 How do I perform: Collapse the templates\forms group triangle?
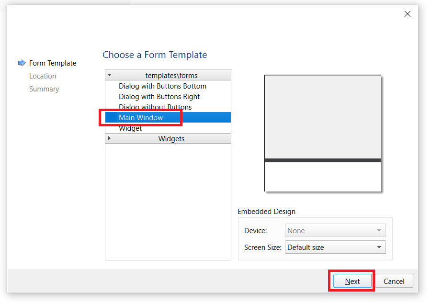pos(110,75)
